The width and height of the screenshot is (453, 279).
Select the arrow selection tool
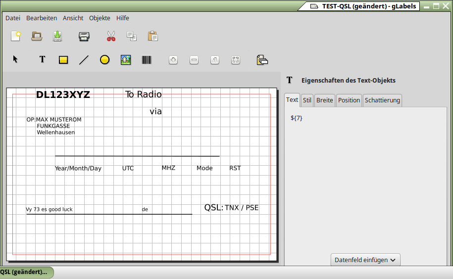15,60
